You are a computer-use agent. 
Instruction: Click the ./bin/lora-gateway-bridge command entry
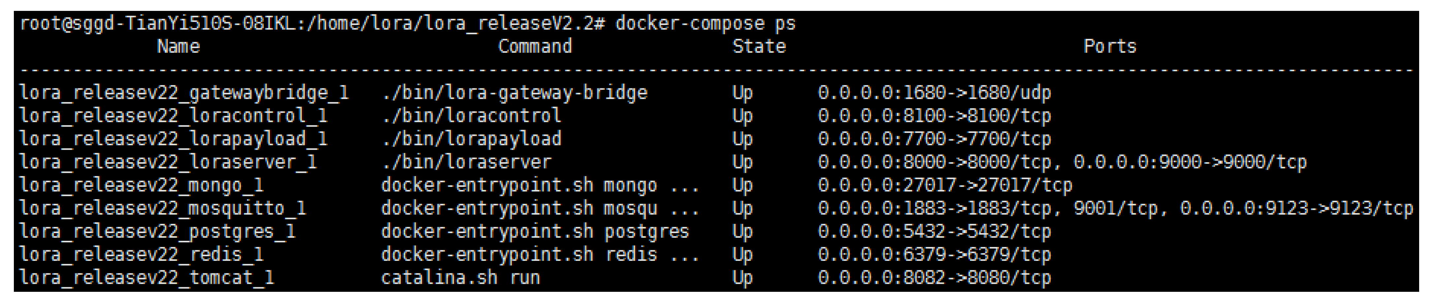click(x=514, y=92)
